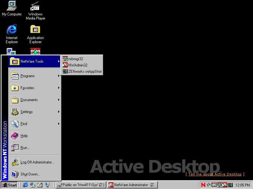This screenshot has height=189, width=253.
Task: Open Help from the Start menu
Action: pos(34,136)
